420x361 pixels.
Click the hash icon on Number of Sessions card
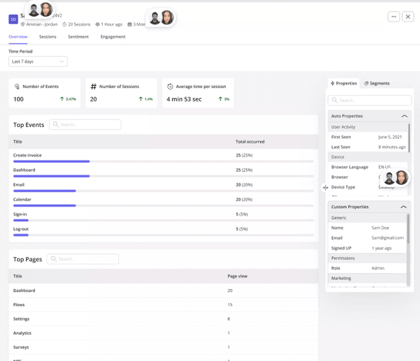tap(93, 86)
